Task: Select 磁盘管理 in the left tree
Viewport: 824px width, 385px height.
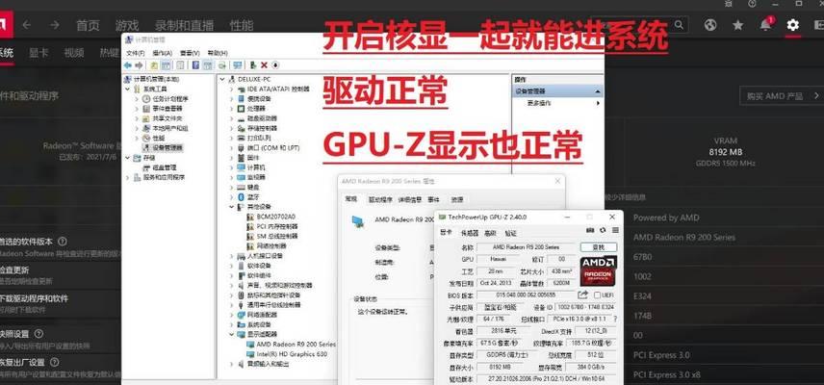Action: coord(165,167)
